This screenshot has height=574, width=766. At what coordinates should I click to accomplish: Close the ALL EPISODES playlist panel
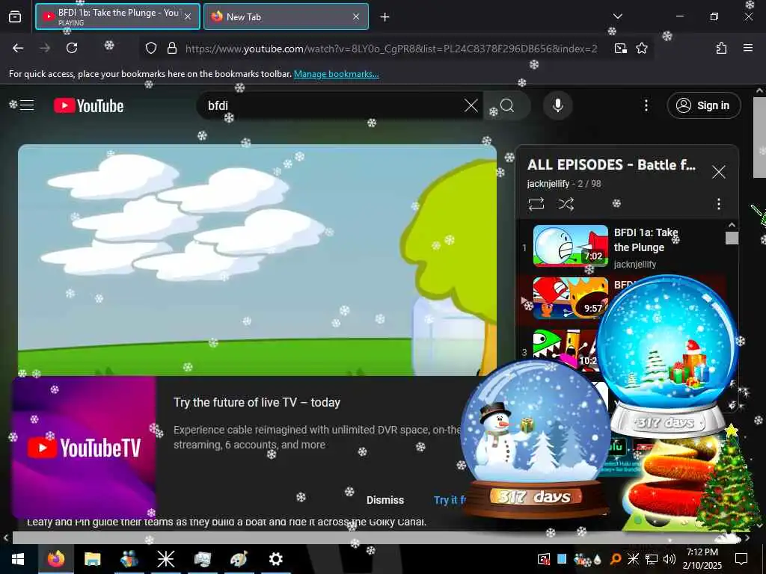(x=718, y=172)
